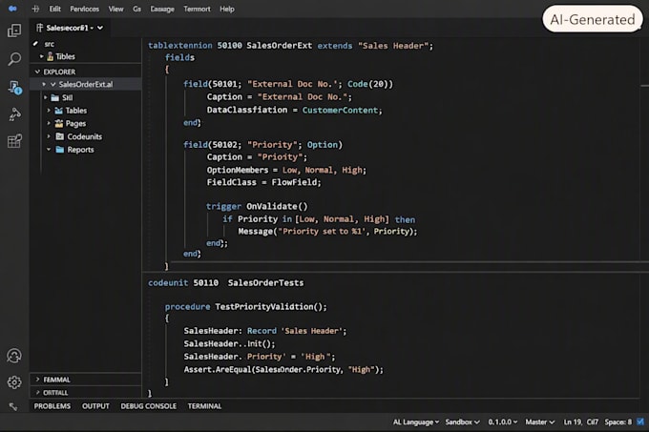Click the "Sales Header" string on first line

[x=393, y=46]
